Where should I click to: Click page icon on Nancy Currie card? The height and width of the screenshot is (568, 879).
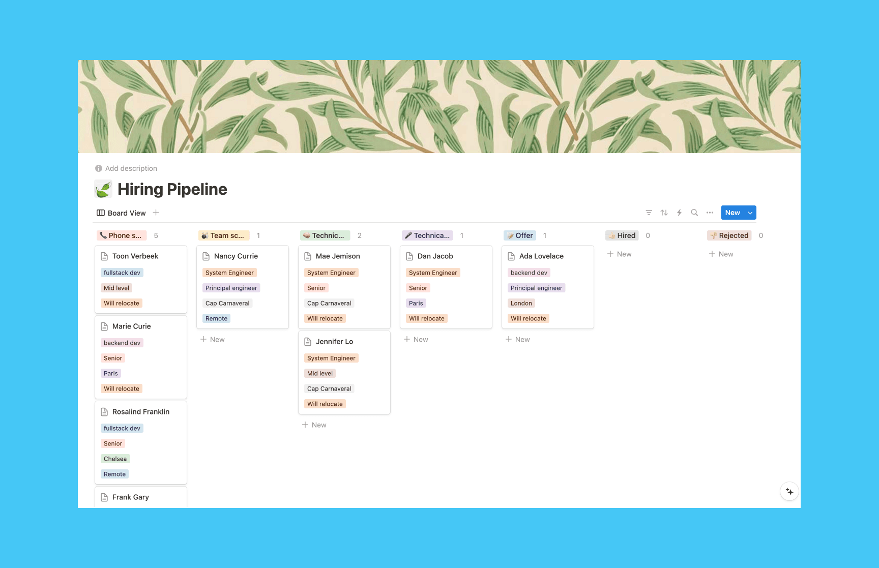coord(206,256)
